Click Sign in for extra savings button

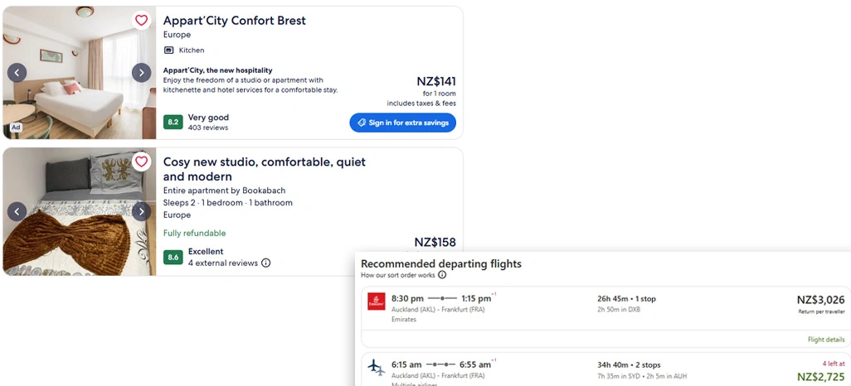pos(402,123)
